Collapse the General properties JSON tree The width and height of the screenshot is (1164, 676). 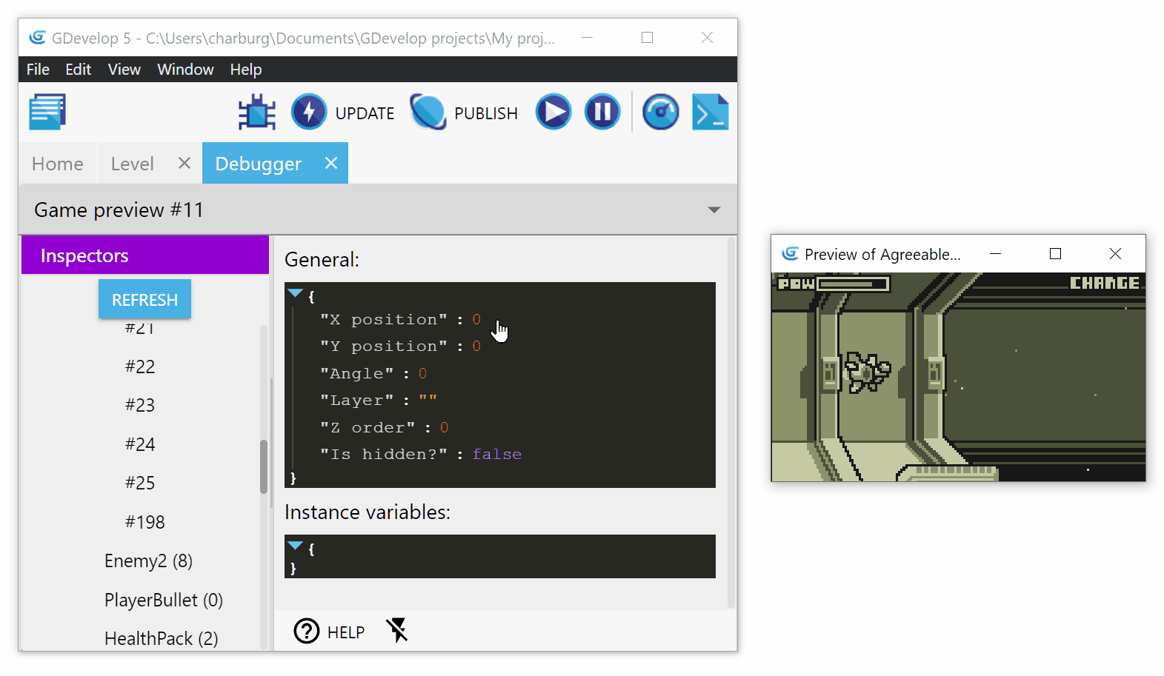(x=296, y=293)
